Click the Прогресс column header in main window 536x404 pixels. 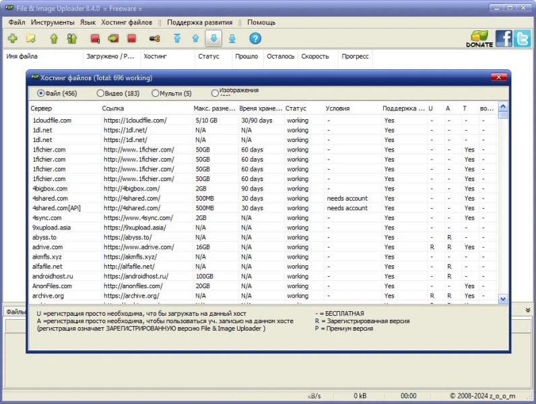point(355,57)
